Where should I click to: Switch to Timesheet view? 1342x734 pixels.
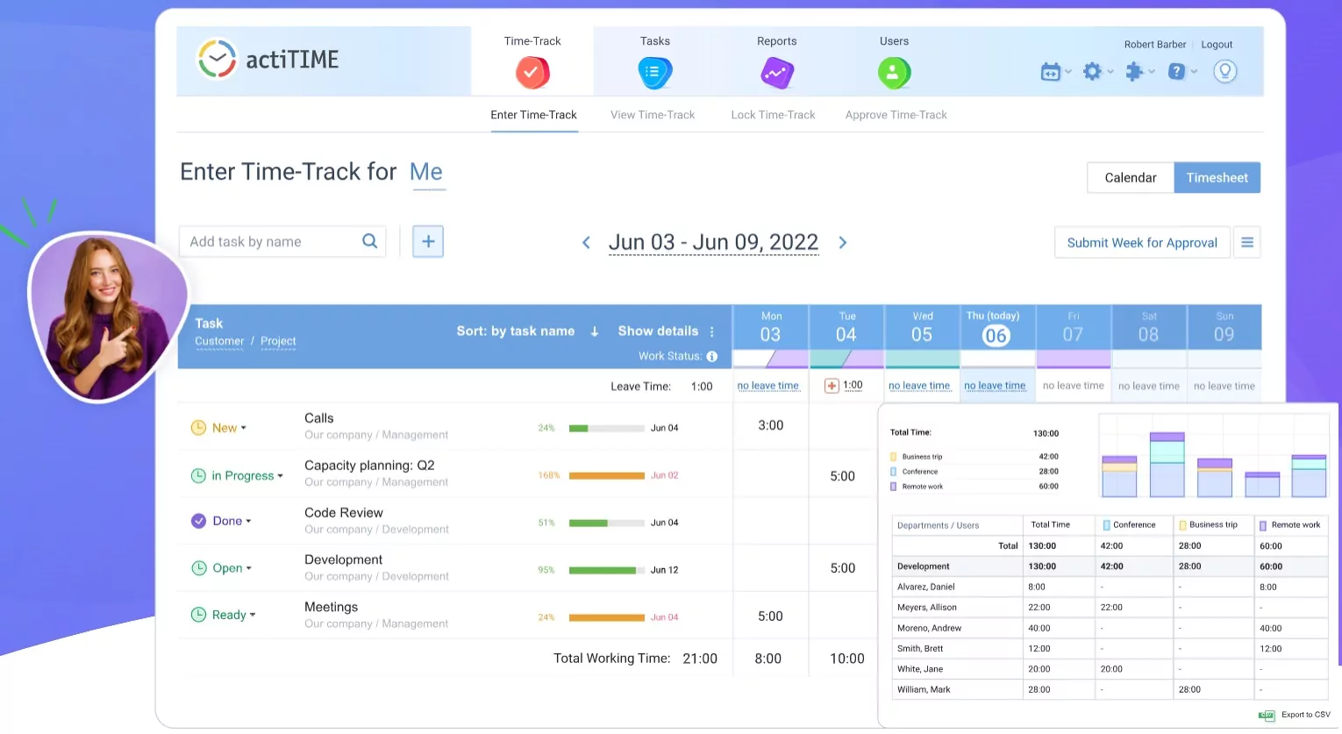(x=1217, y=178)
